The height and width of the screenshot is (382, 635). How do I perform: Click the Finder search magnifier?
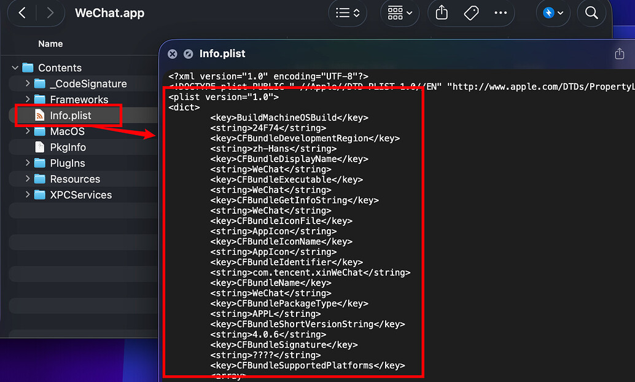(x=591, y=13)
